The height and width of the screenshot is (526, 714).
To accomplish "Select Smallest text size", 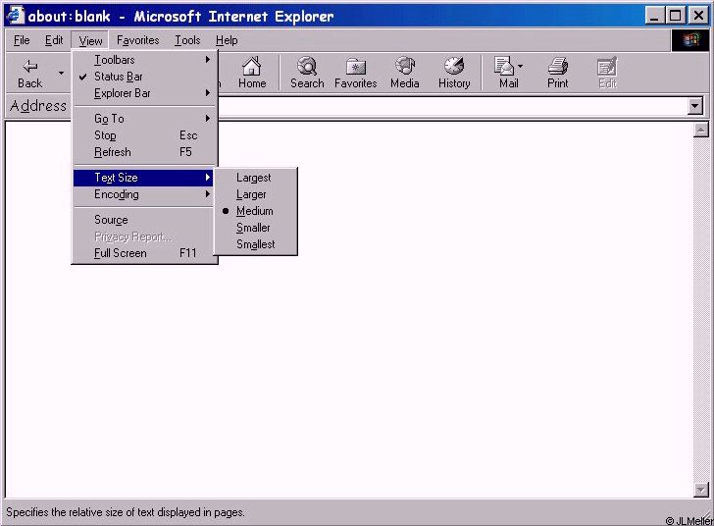I will (x=256, y=244).
